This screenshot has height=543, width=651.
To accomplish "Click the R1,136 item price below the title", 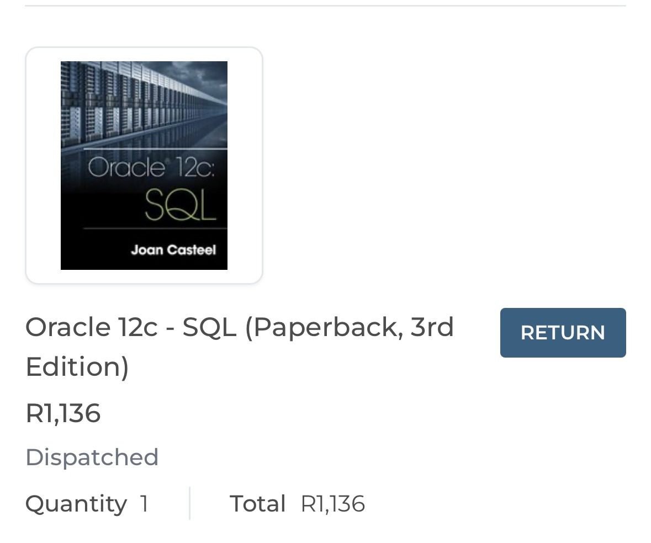I will click(63, 413).
